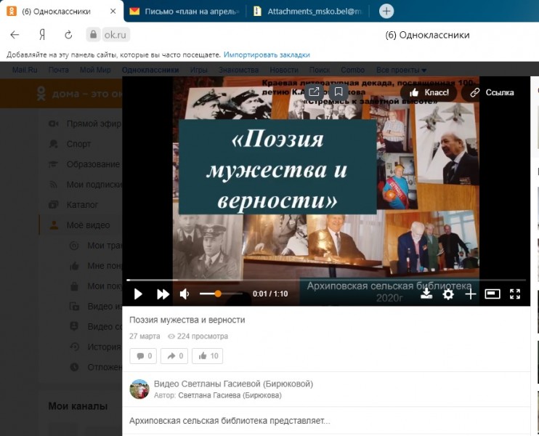Open Новости in the portal bar
Screen dimensions: 539x436
284,70
